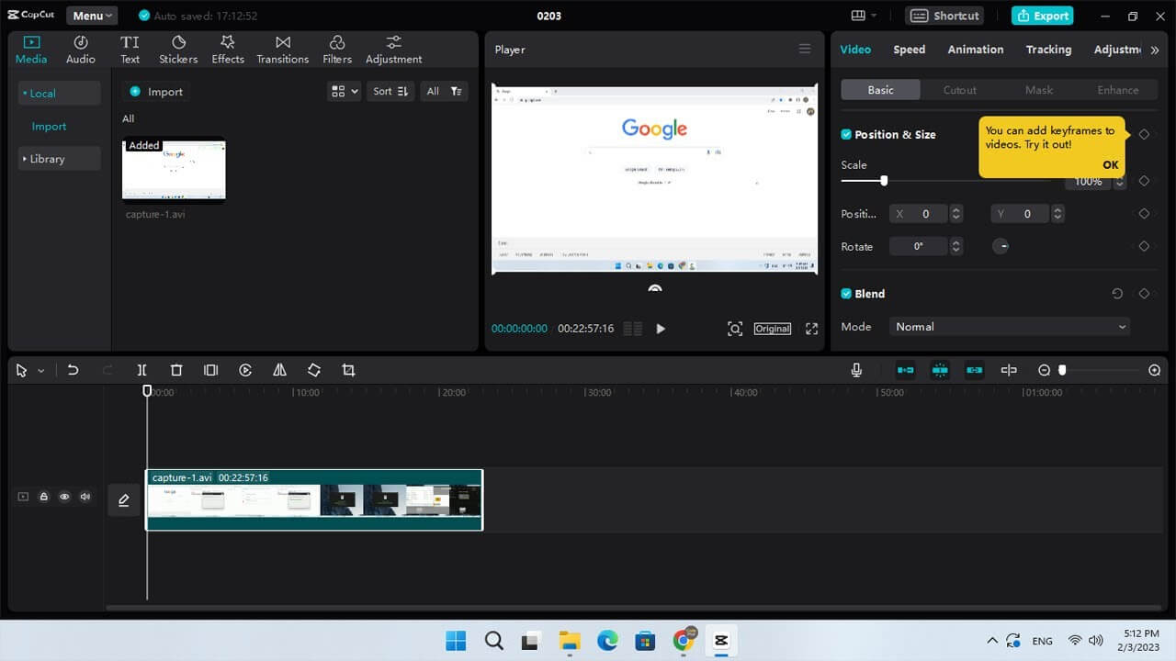Click the Scale slider handle
This screenshot has width=1176, height=661.
pos(884,181)
